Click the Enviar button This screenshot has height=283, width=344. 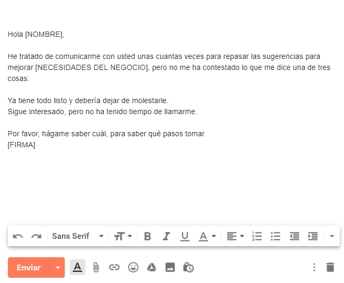29,267
